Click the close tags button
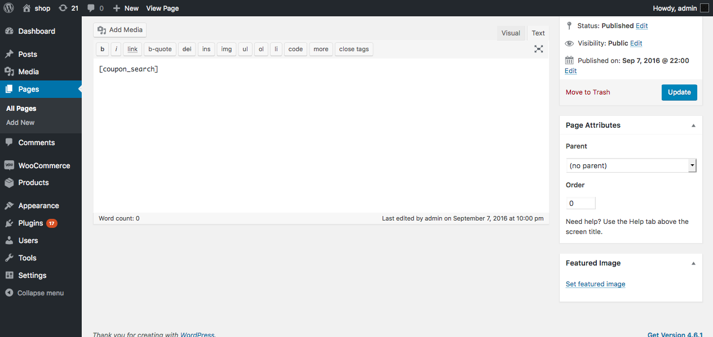Screen dimensions: 713x337 354,49
